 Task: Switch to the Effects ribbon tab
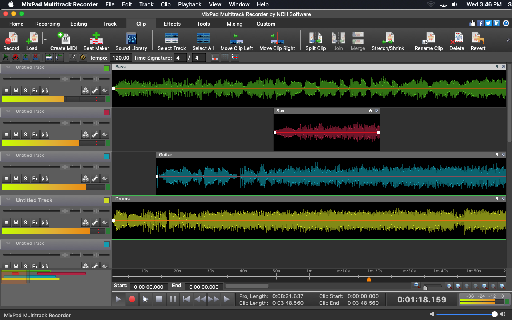tap(172, 24)
